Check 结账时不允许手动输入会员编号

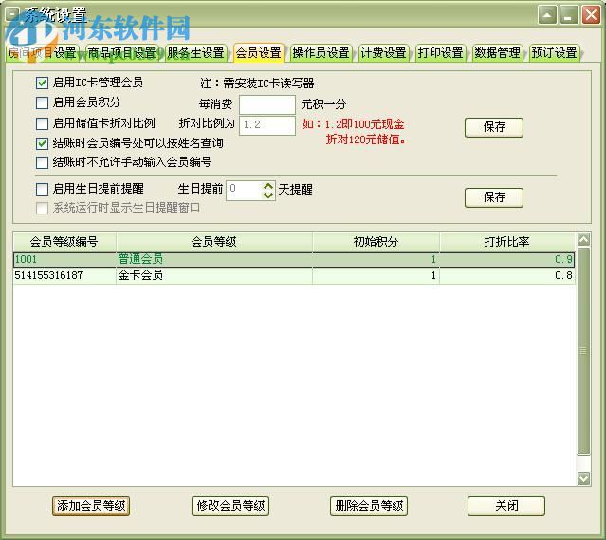point(42,162)
